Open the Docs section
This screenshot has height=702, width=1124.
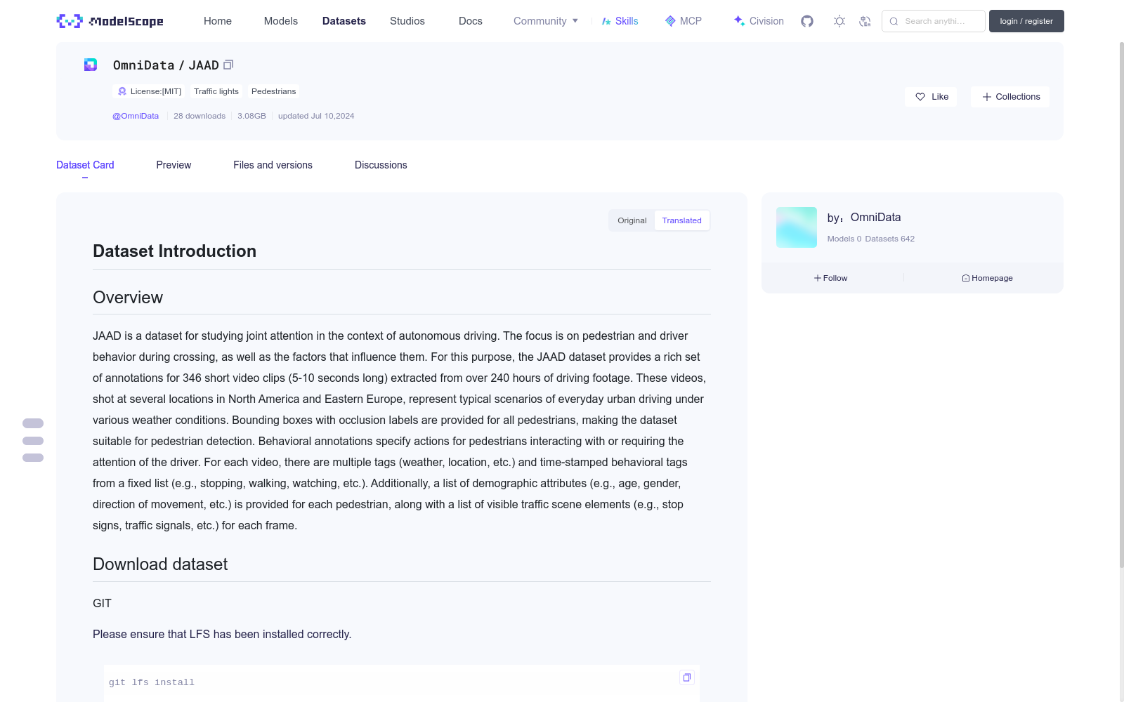coord(471,21)
